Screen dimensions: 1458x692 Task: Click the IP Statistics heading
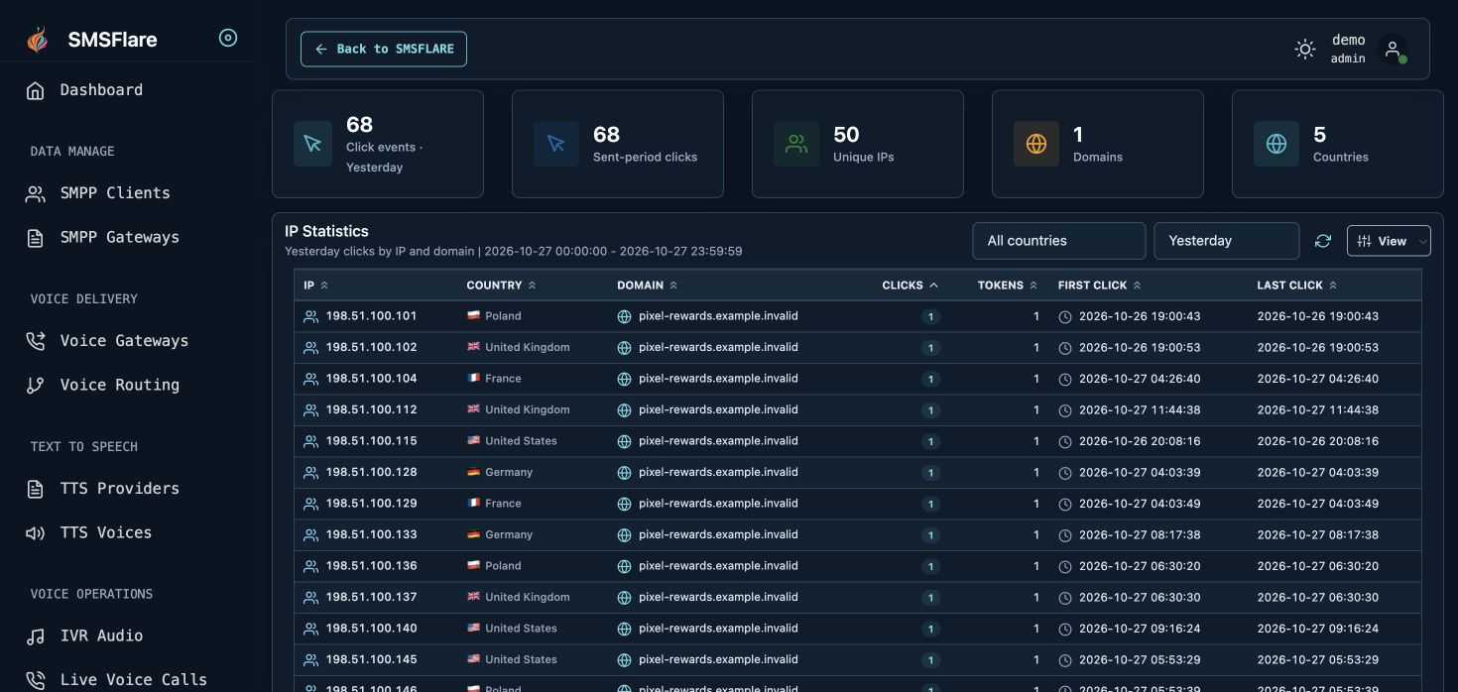click(x=326, y=231)
